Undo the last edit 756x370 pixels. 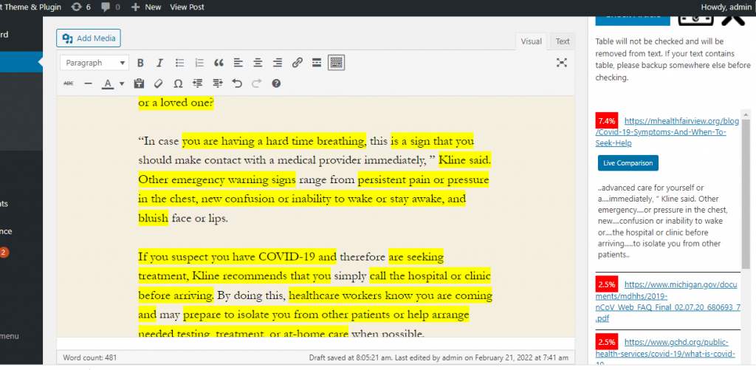[x=237, y=83]
